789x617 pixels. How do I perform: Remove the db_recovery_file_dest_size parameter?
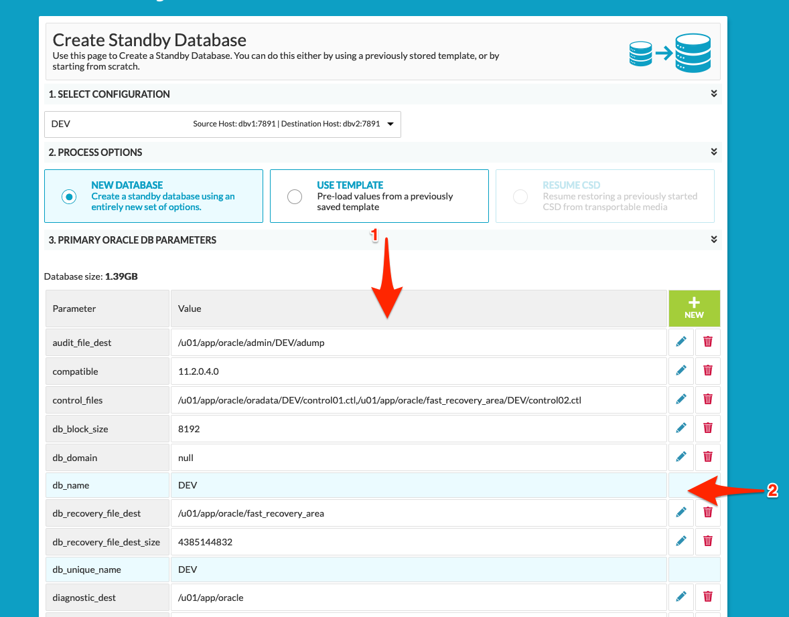click(707, 541)
